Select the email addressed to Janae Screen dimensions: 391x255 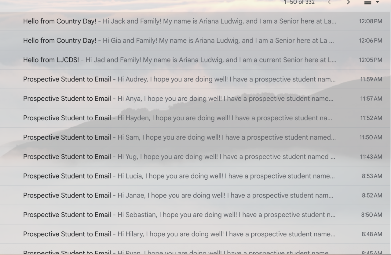coord(180,195)
